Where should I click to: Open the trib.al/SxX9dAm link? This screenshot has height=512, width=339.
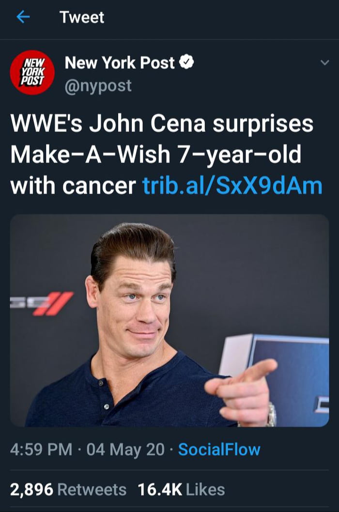[x=232, y=186]
